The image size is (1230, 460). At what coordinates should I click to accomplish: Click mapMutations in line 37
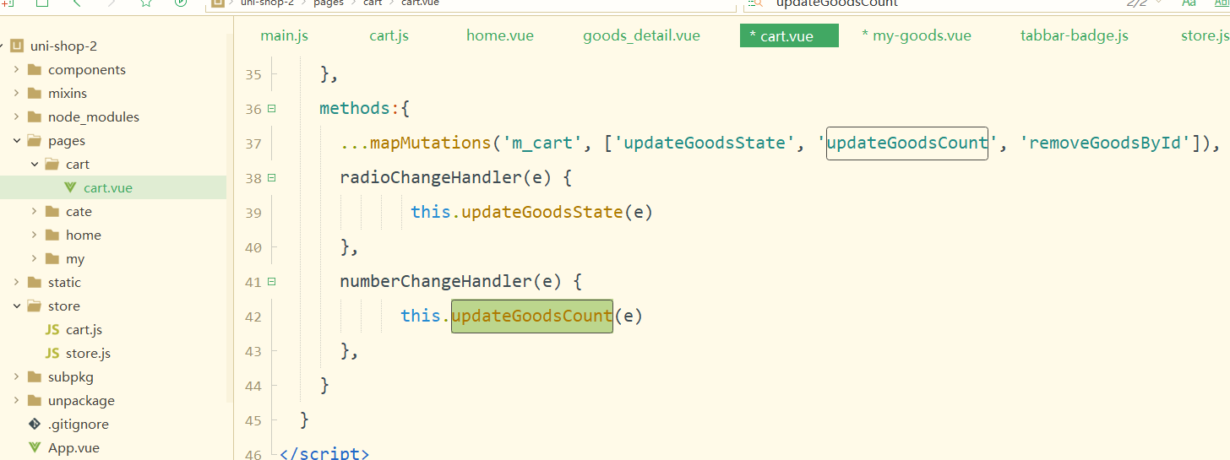tap(431, 143)
